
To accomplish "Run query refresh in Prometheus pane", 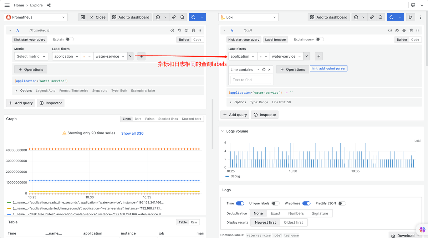I will click(x=193, y=17).
